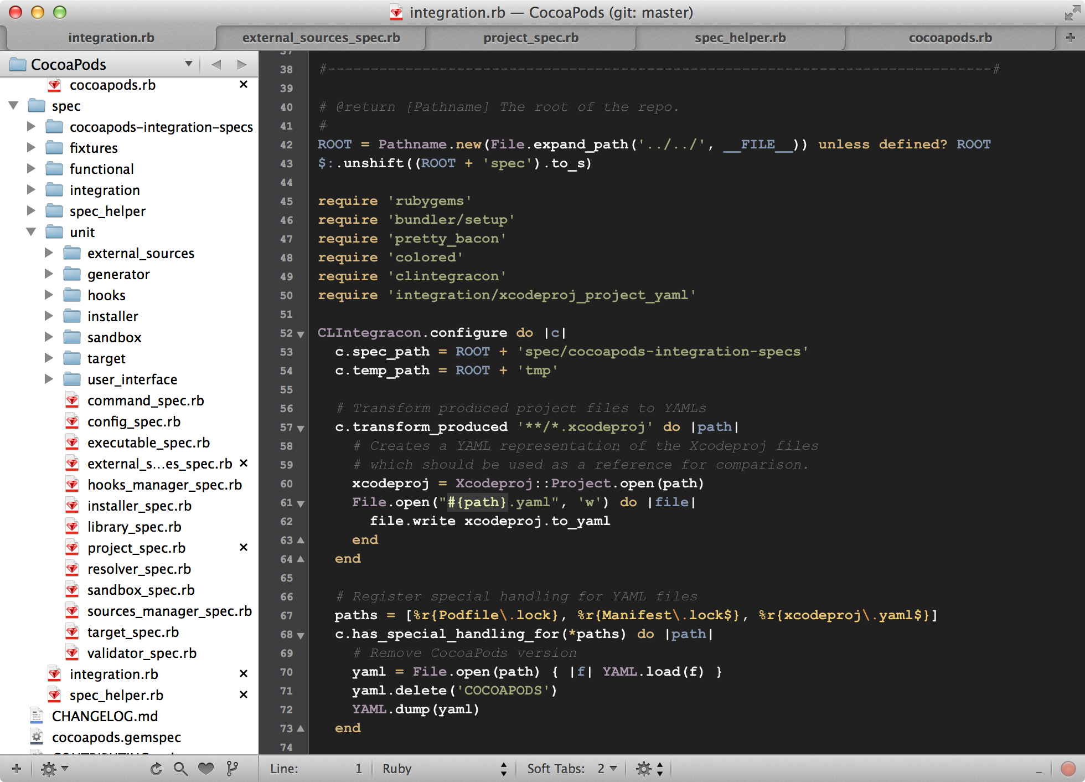Screen dimensions: 1085x782
Task: Click the red macro record button
Action: coord(1068,769)
